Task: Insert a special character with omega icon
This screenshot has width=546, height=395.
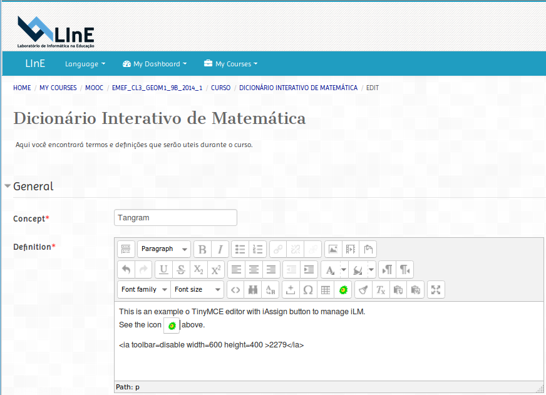Action: pyautogui.click(x=308, y=290)
